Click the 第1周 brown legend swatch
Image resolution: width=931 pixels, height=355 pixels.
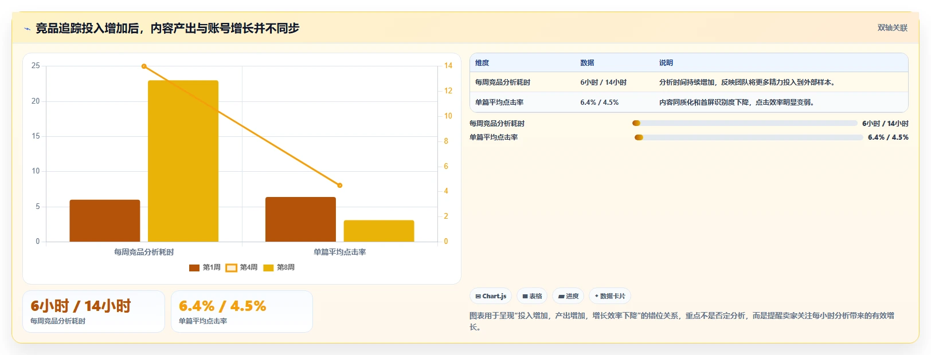(194, 267)
